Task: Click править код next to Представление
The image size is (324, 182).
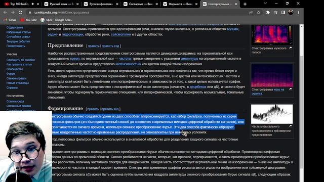Action: click(110, 46)
